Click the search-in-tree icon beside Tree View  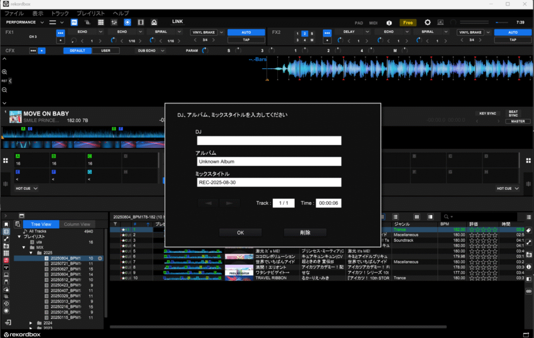18,224
